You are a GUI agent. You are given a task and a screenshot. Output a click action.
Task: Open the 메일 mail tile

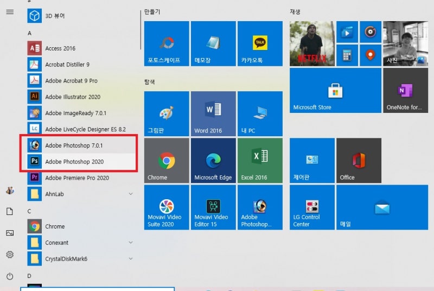tap(382, 207)
